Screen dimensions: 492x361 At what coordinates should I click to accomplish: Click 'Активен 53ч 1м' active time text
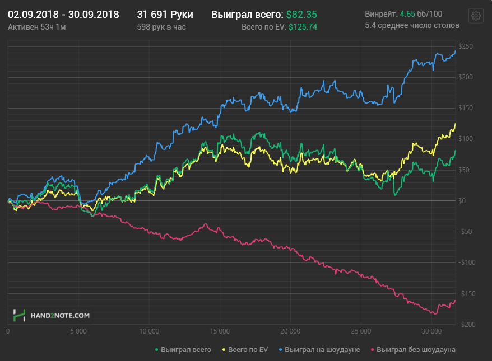[37, 27]
